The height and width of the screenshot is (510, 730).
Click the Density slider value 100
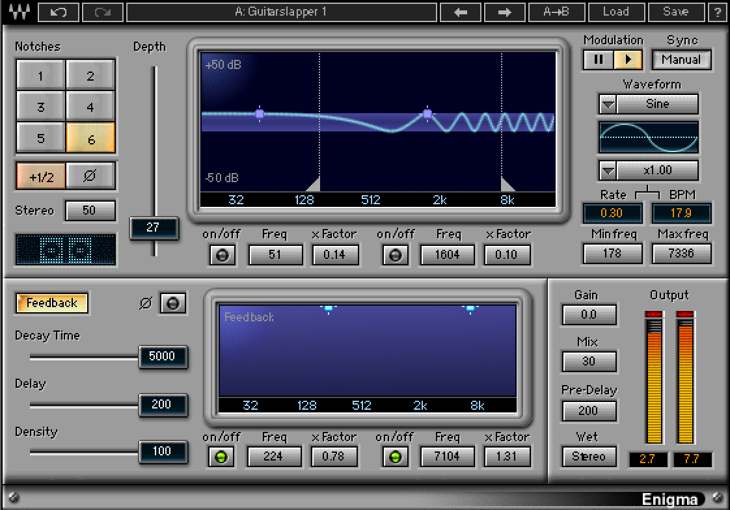tap(163, 452)
